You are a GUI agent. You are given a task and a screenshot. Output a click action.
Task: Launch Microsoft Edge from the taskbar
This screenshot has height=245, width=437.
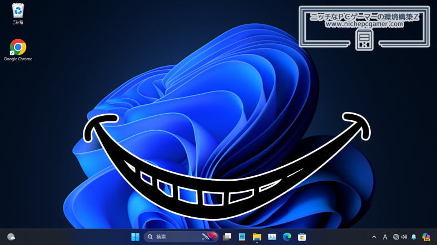pos(287,237)
